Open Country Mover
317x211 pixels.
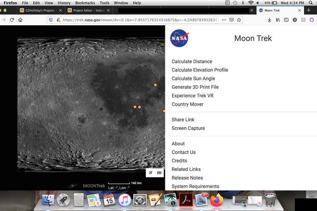(187, 104)
